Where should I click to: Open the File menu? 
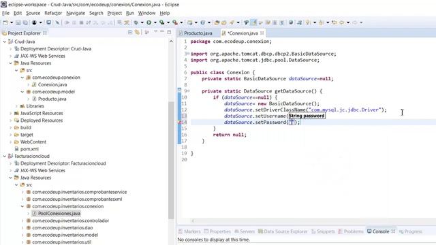(x=5, y=13)
